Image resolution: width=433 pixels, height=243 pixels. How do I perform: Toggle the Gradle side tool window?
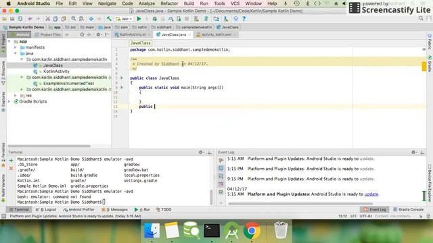click(430, 64)
